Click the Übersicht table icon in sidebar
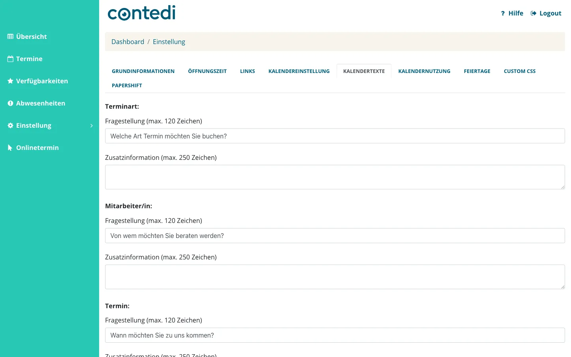 (10, 36)
